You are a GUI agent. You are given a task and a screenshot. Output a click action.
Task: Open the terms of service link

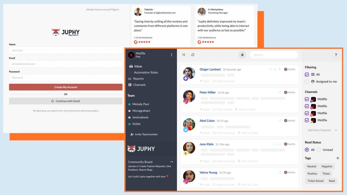click(x=72, y=111)
